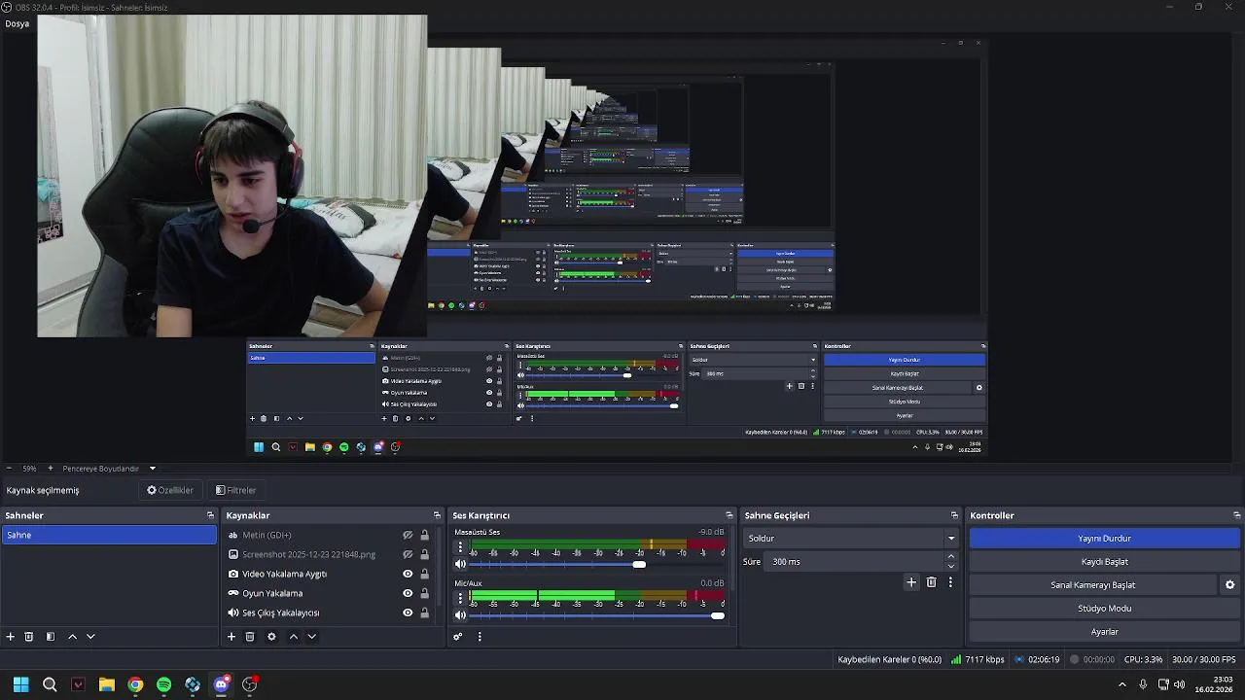Undock the Sahneler panel
The width and height of the screenshot is (1245, 700).
pos(210,515)
